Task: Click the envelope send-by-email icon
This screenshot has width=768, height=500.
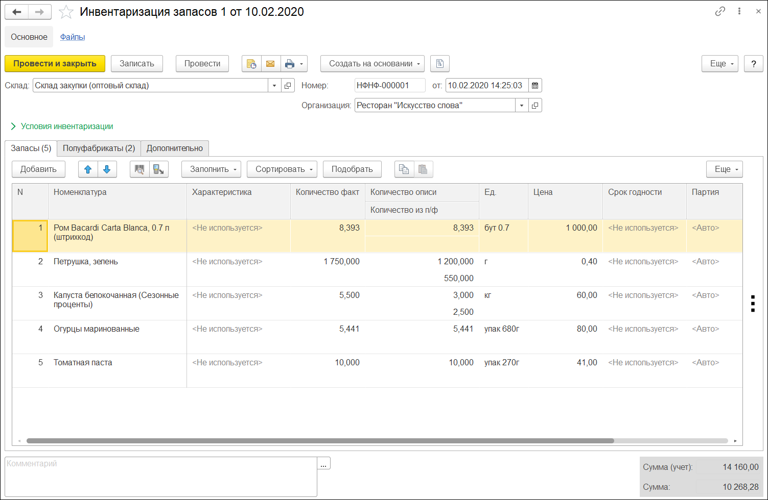Action: 270,64
